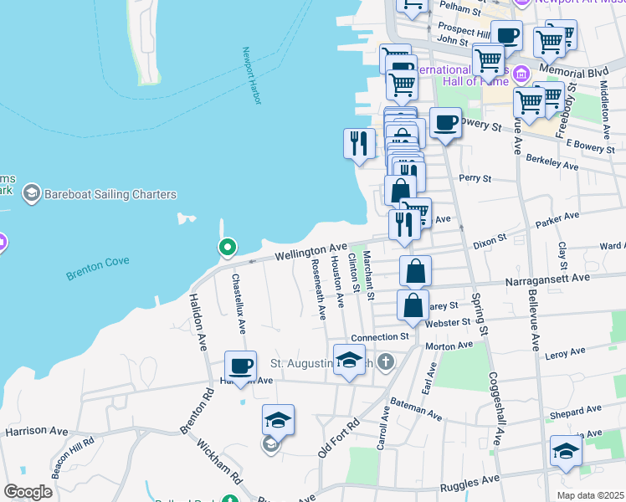Open the Bareboat Sailing Charters pin

click(x=31, y=193)
